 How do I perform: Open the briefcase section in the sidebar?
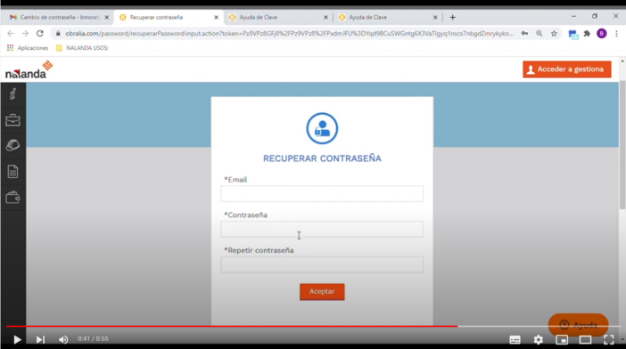click(x=12, y=120)
